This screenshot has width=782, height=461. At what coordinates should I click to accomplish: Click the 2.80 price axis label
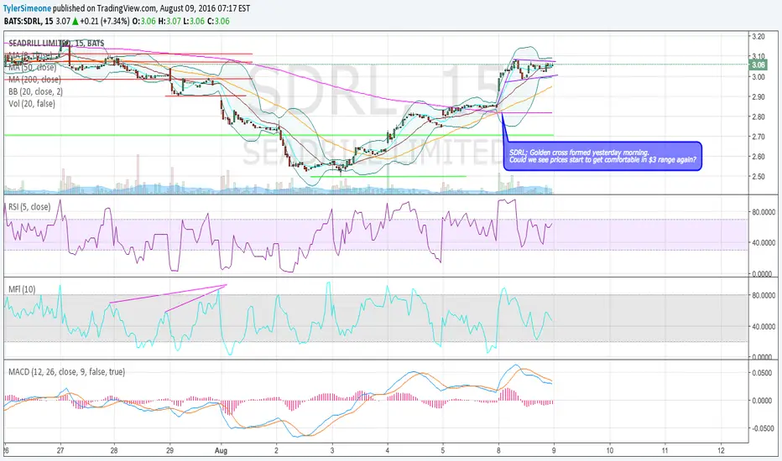click(758, 117)
